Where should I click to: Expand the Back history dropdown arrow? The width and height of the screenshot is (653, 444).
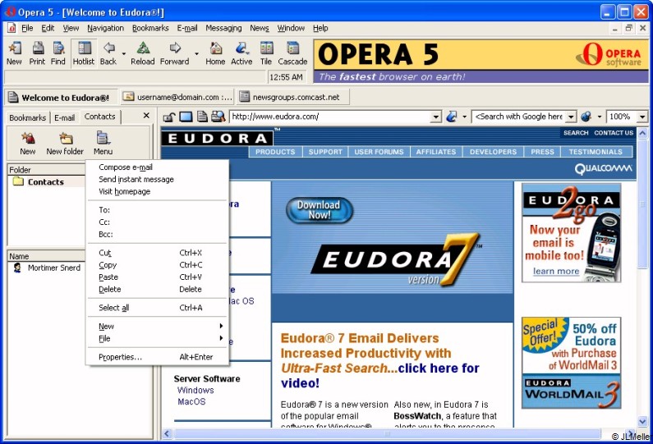coord(124,53)
